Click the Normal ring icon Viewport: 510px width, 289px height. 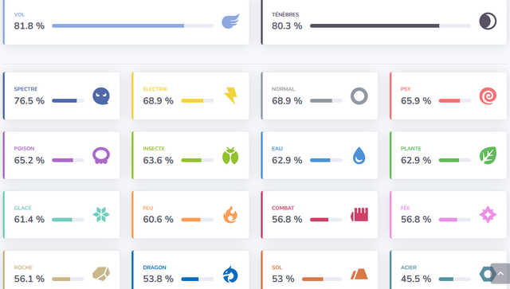click(x=359, y=96)
